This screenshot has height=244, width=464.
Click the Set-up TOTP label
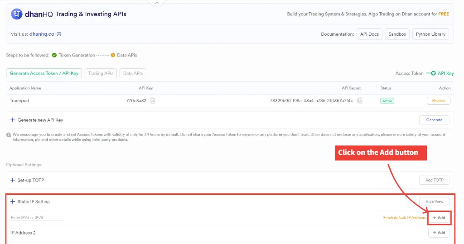click(x=30, y=180)
